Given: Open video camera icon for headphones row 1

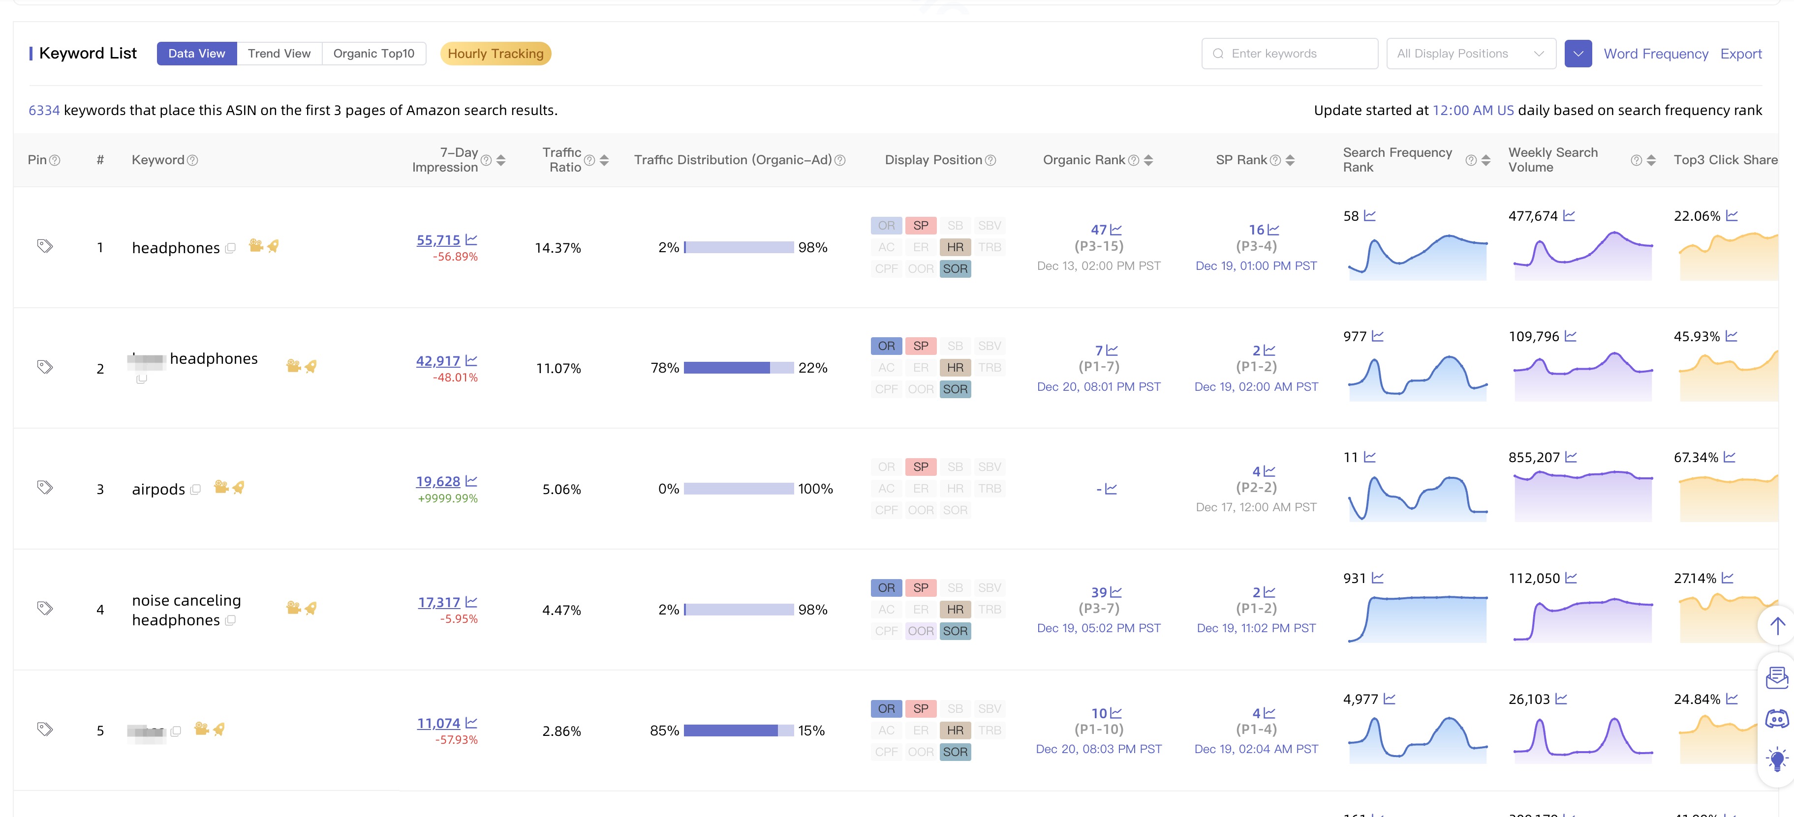Looking at the screenshot, I should point(255,246).
